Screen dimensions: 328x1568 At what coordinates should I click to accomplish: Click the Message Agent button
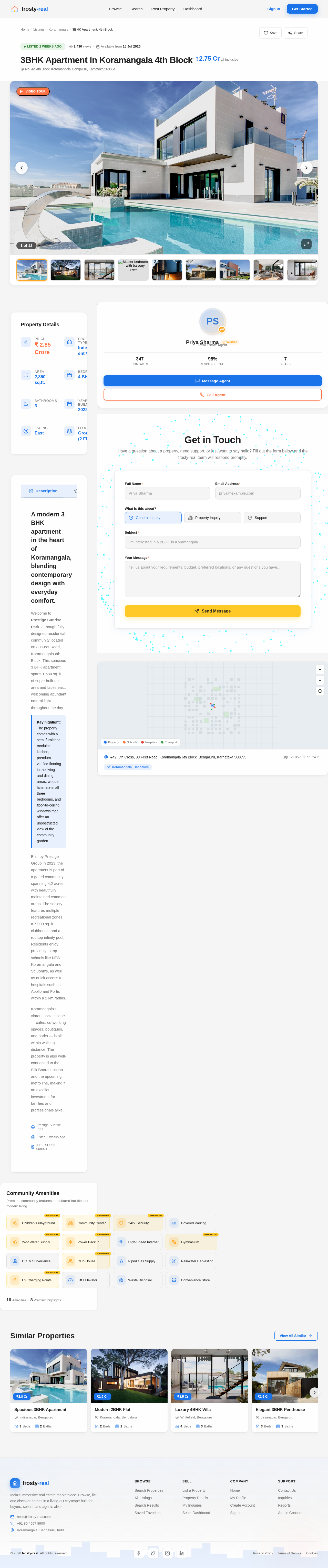click(213, 381)
